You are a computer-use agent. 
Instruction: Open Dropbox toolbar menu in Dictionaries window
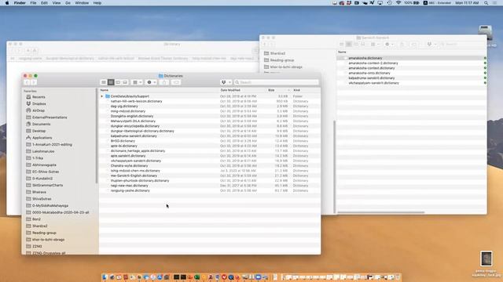pyautogui.click(x=226, y=82)
